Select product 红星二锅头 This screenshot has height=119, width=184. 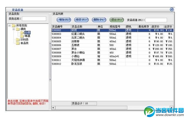click(x=78, y=34)
